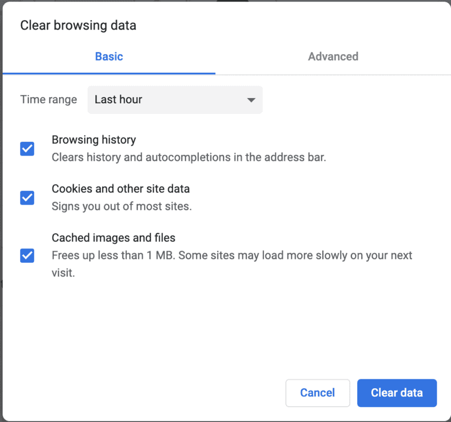The height and width of the screenshot is (422, 451).
Task: Click the Time range dropdown arrow
Action: 251,100
